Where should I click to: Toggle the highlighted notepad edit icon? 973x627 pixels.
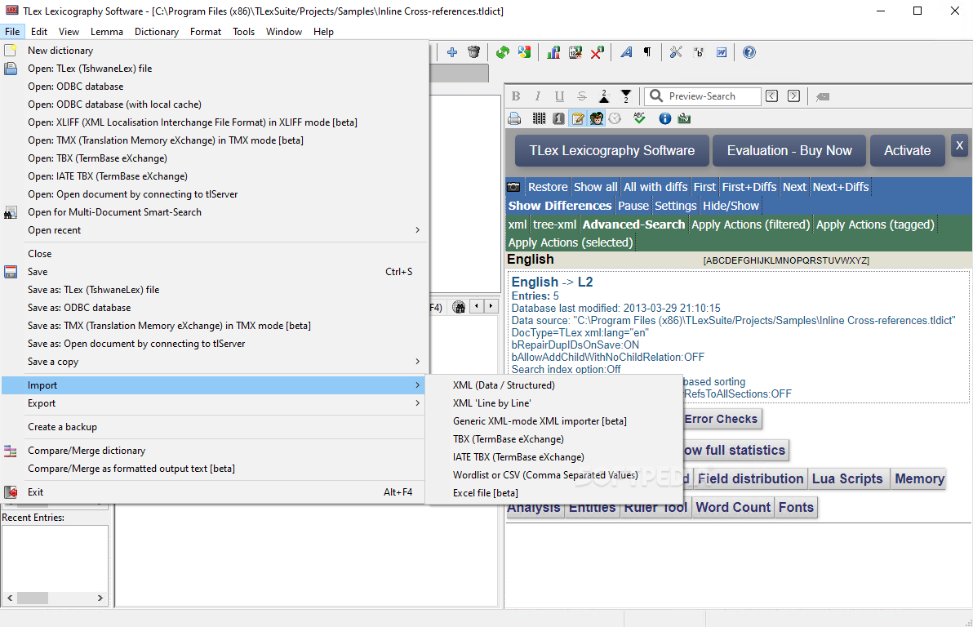pyautogui.click(x=577, y=118)
